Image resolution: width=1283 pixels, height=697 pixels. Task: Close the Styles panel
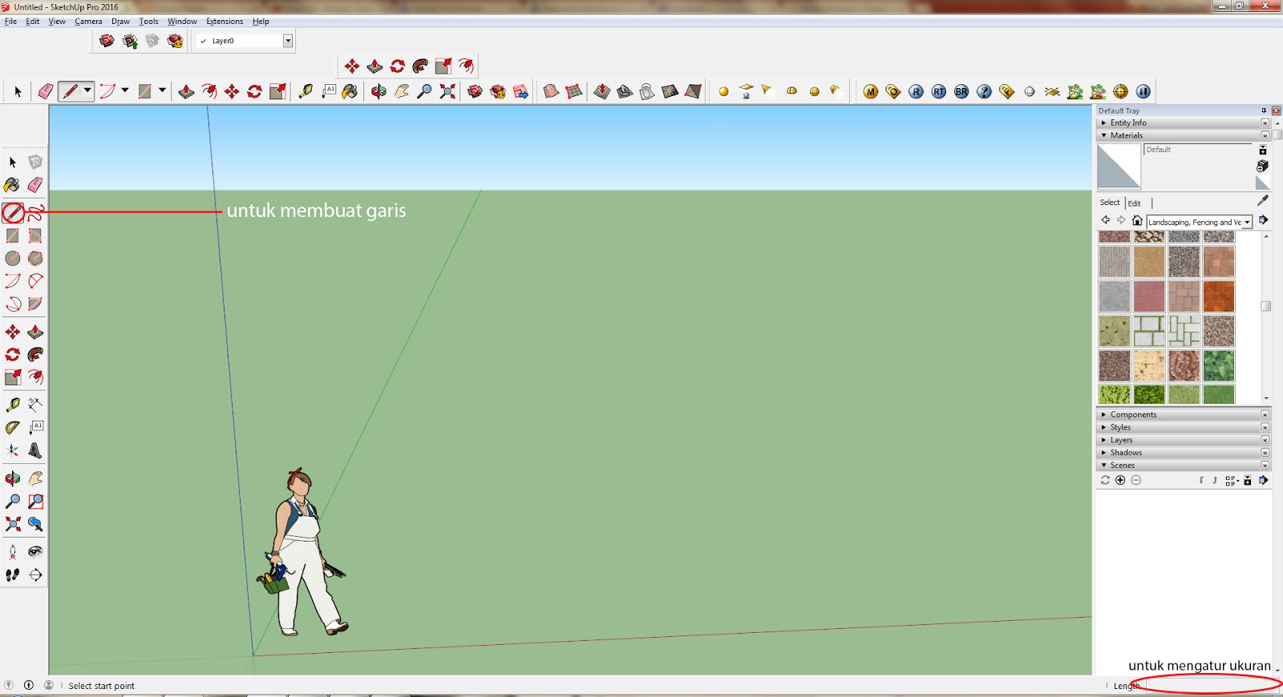1265,427
